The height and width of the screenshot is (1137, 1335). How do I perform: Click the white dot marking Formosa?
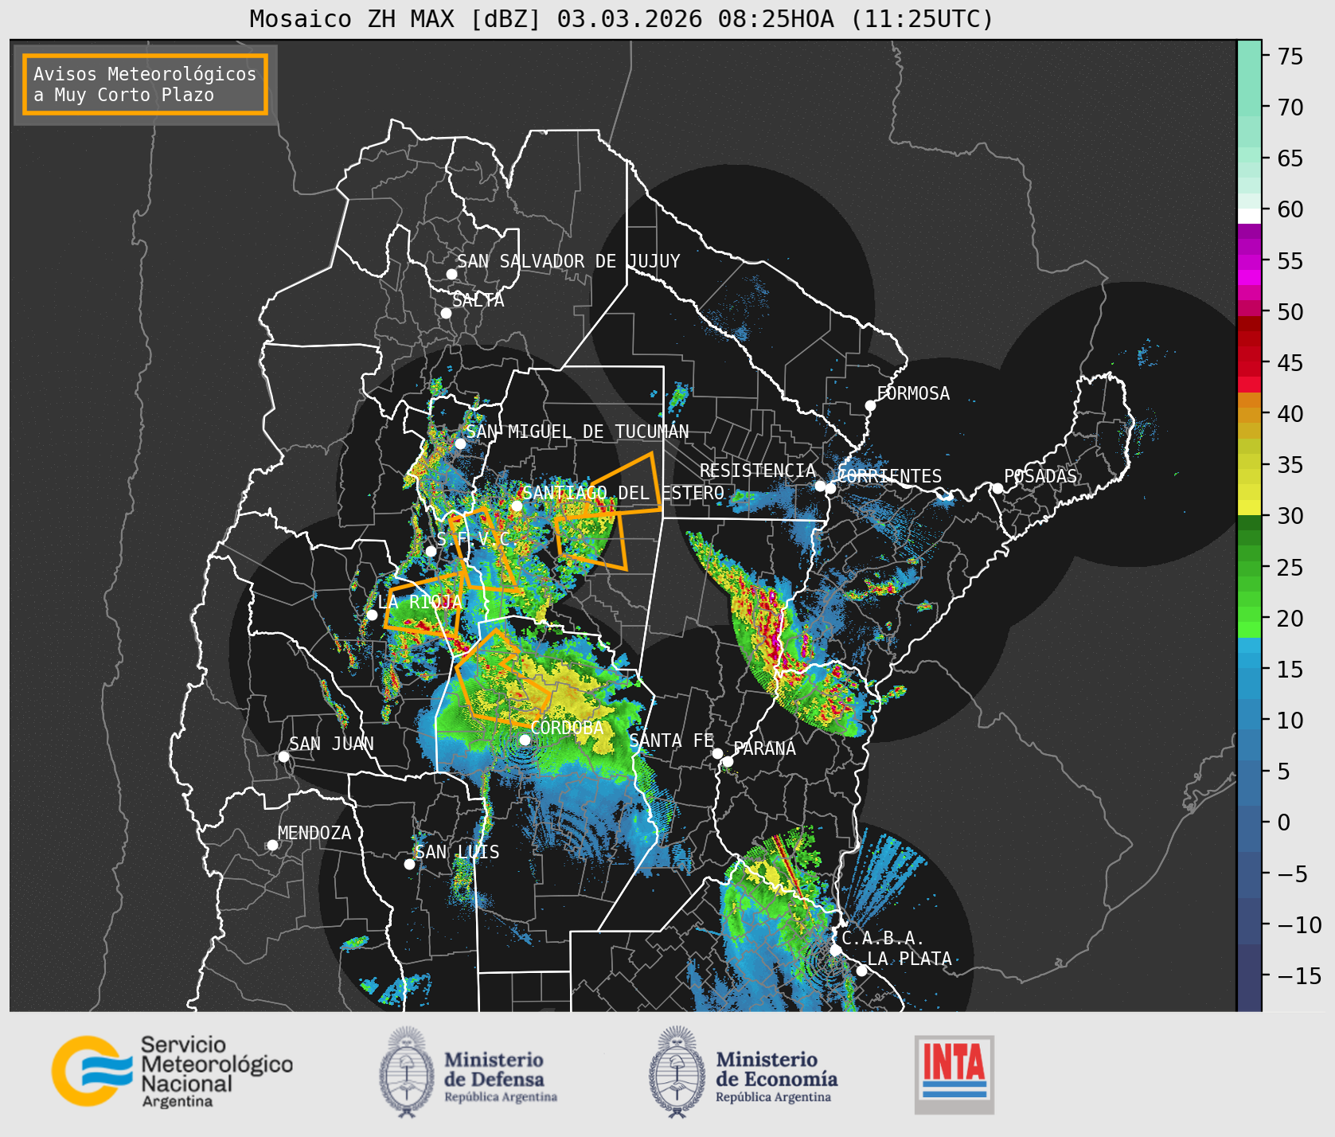(x=870, y=405)
